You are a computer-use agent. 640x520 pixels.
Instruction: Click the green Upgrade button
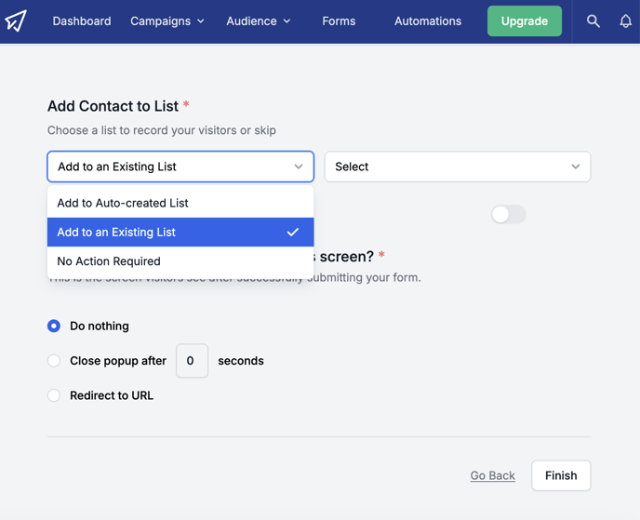point(525,20)
